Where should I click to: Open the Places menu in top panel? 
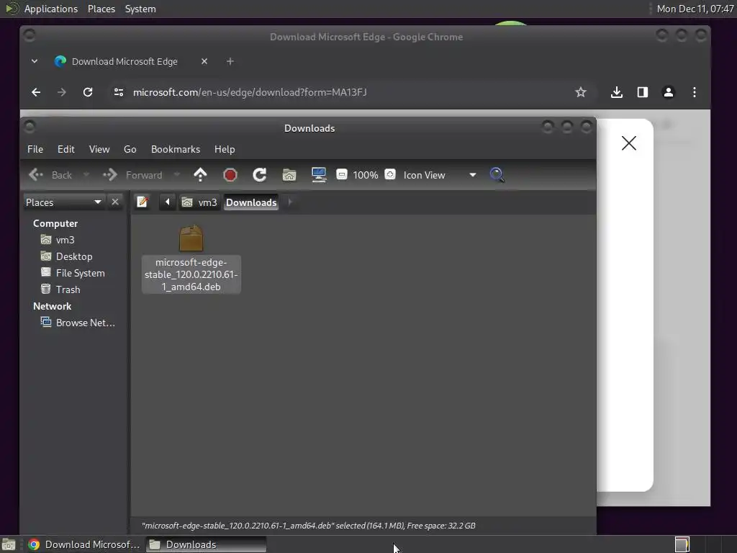[x=101, y=9]
